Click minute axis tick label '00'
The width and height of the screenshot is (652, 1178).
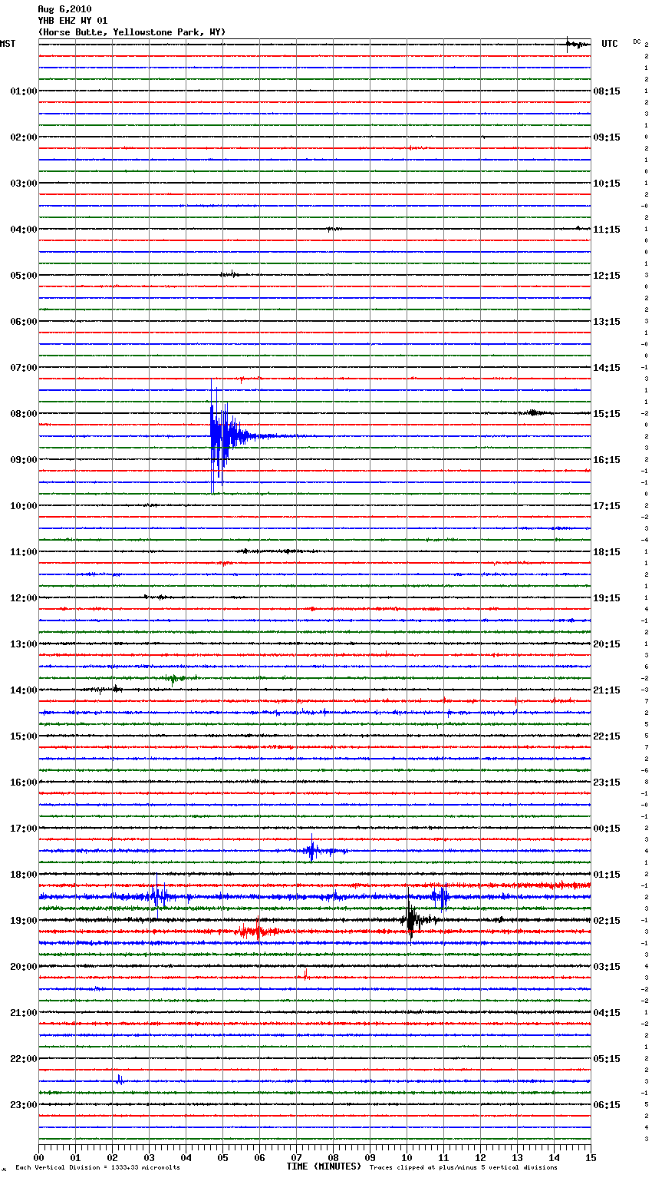tap(39, 1157)
